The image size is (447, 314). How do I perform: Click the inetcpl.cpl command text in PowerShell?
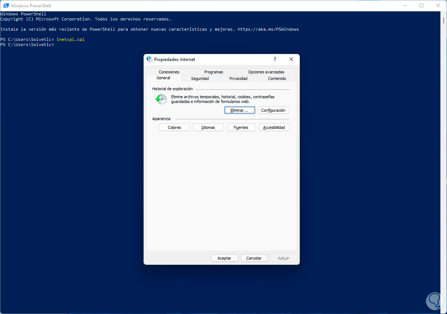point(70,39)
